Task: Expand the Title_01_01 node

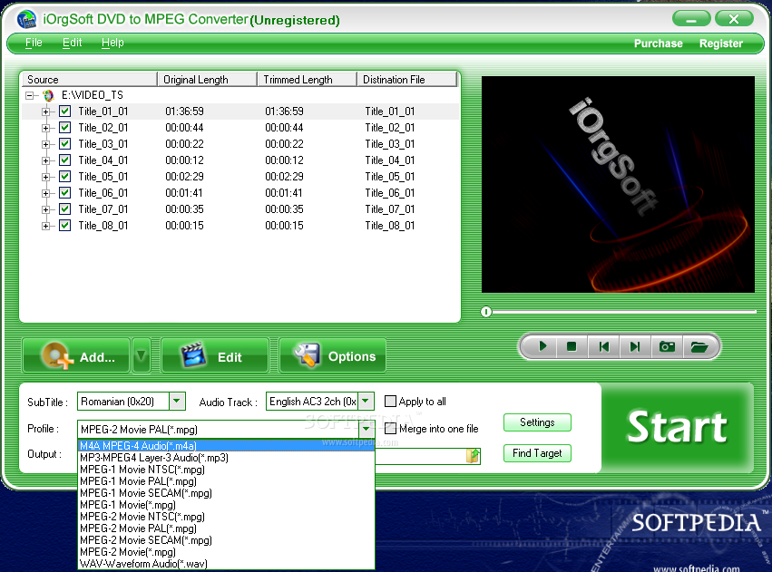Action: (x=45, y=111)
